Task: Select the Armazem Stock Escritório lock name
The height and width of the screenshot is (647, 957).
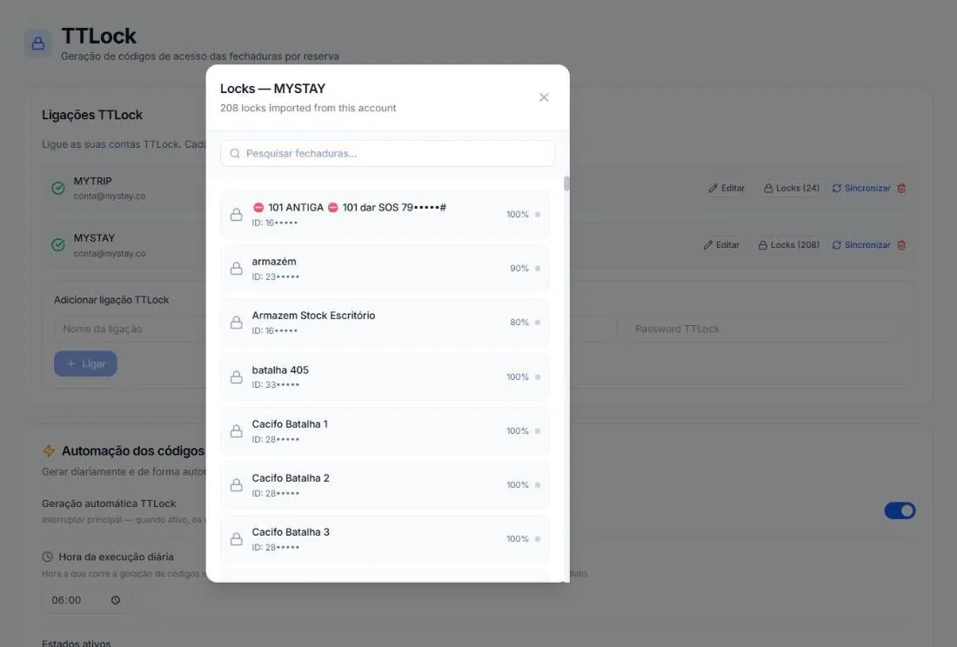Action: click(314, 316)
